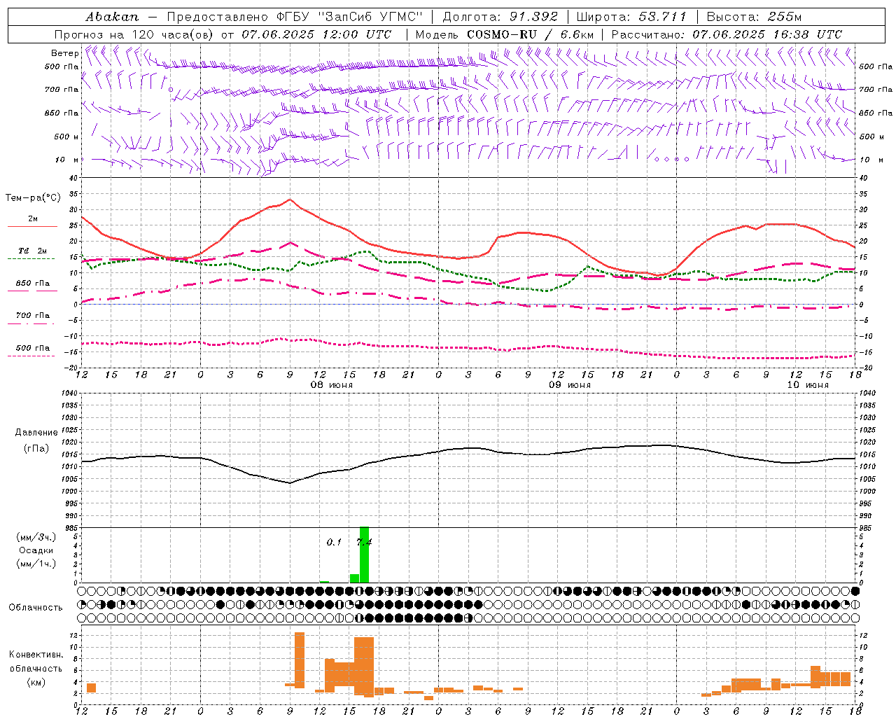Click the 'Прогноз на 120 часа(ов)' forecast header
Viewport: 896px width, 717px height.
[135, 34]
